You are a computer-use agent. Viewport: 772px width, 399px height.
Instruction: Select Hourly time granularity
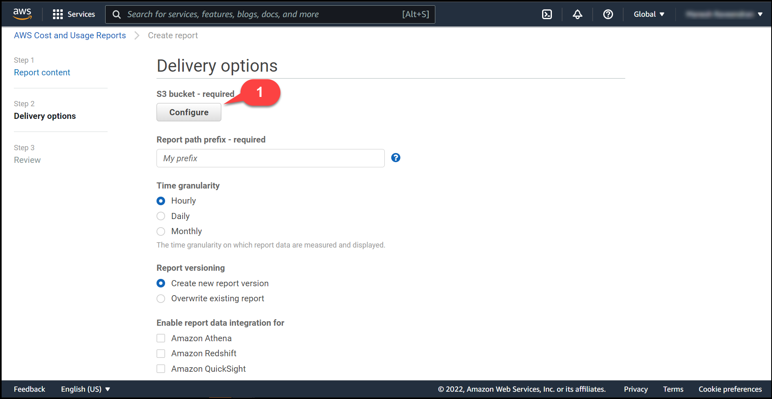tap(161, 201)
